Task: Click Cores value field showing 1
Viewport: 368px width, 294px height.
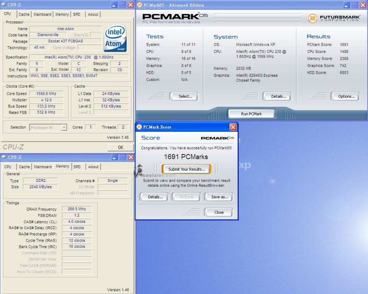Action: pos(91,127)
